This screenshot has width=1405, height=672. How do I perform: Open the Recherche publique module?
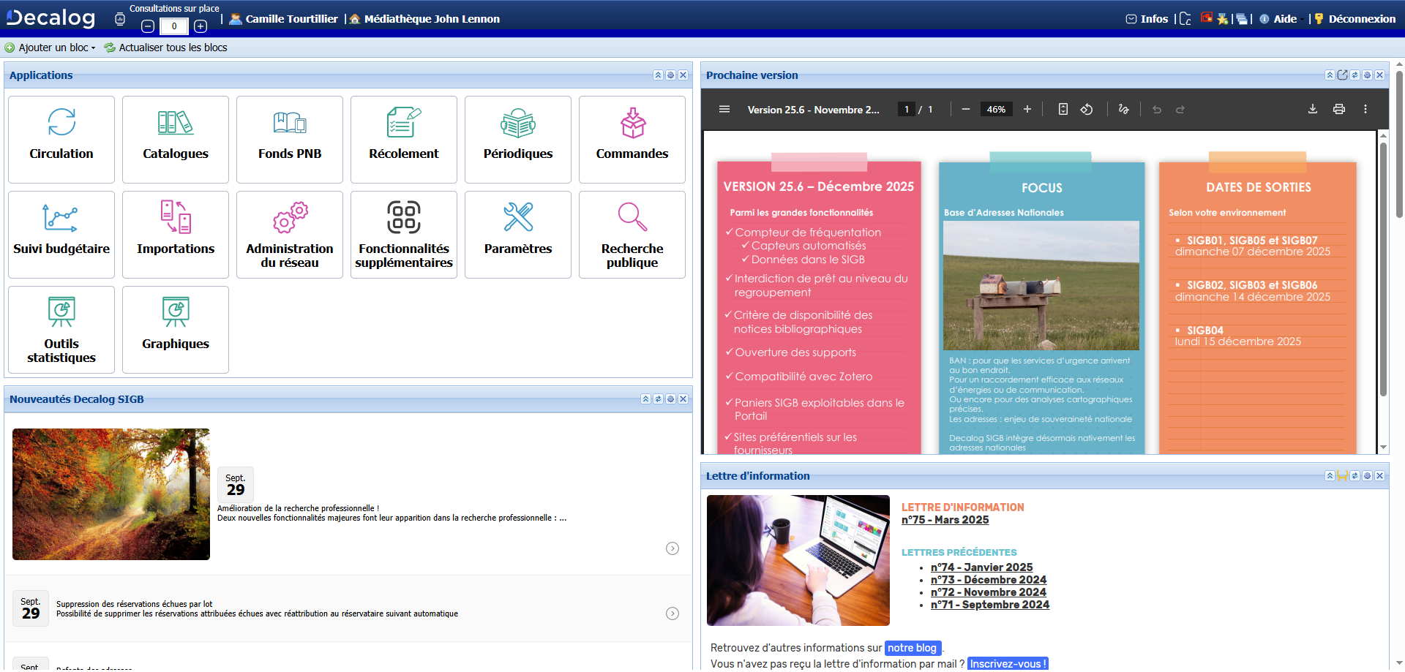point(632,234)
